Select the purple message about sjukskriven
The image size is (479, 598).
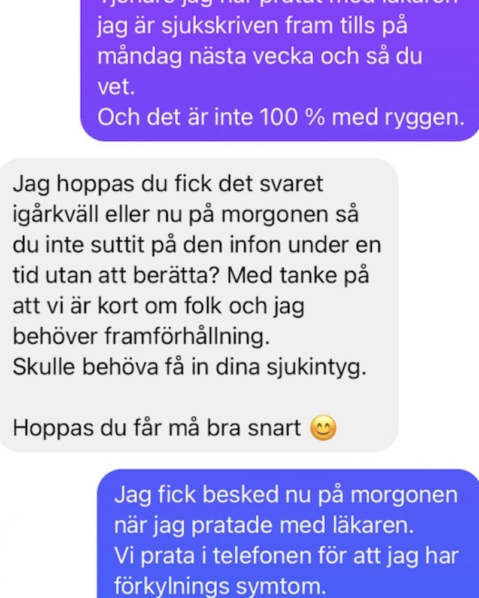pos(280,71)
